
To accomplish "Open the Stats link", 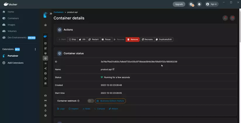I will (86, 109).
